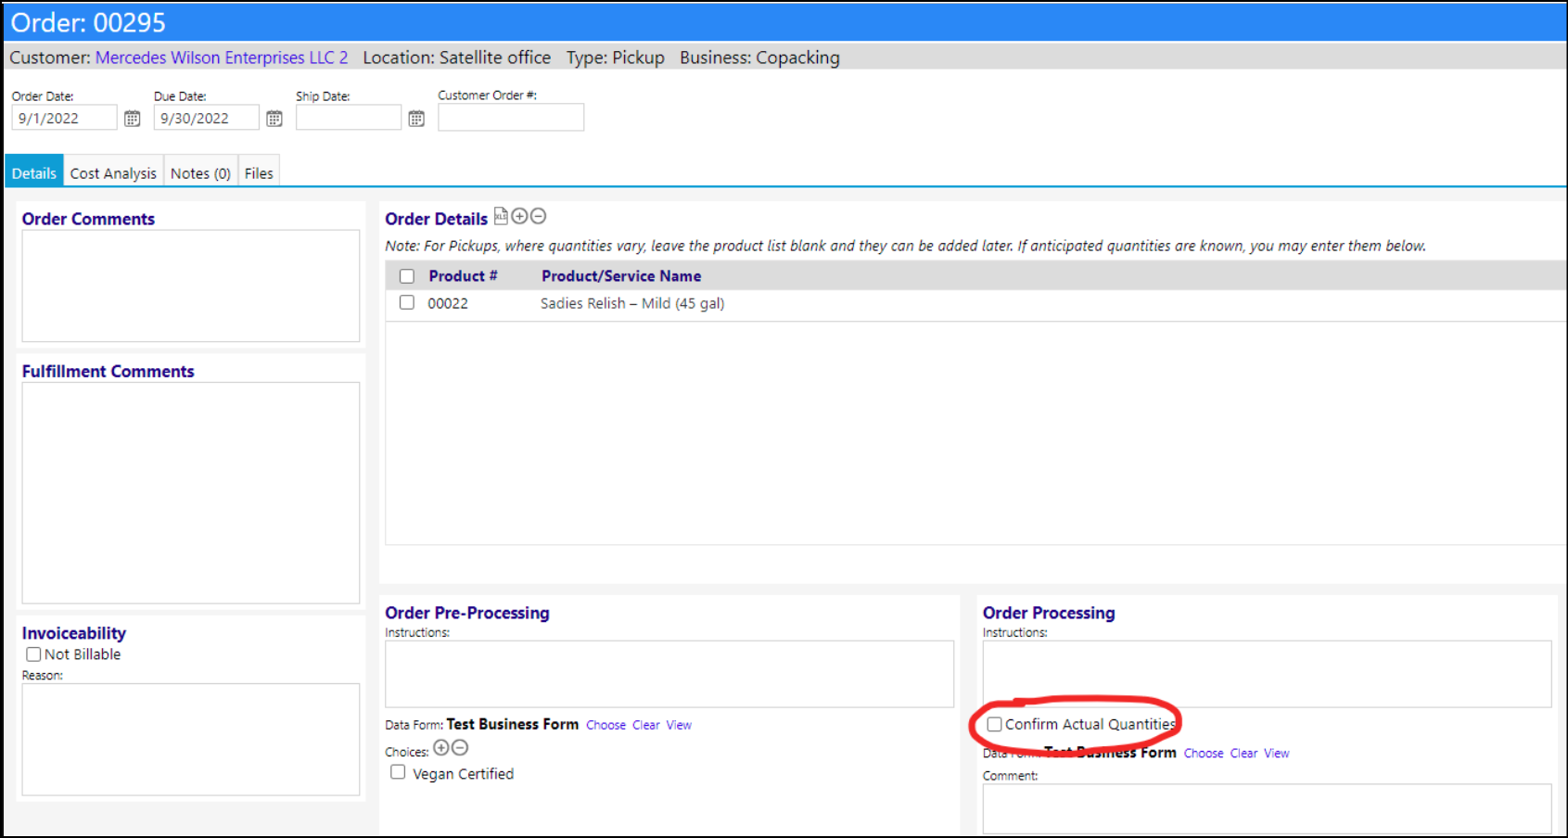Click the Product # column header
Viewport: 1568px width, 838px height.
[x=463, y=276]
